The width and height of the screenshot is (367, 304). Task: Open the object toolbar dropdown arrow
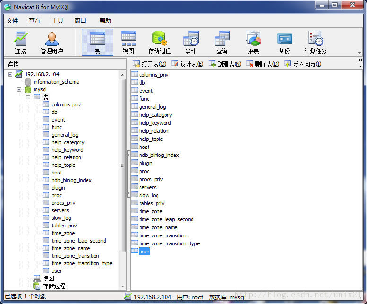[360, 66]
